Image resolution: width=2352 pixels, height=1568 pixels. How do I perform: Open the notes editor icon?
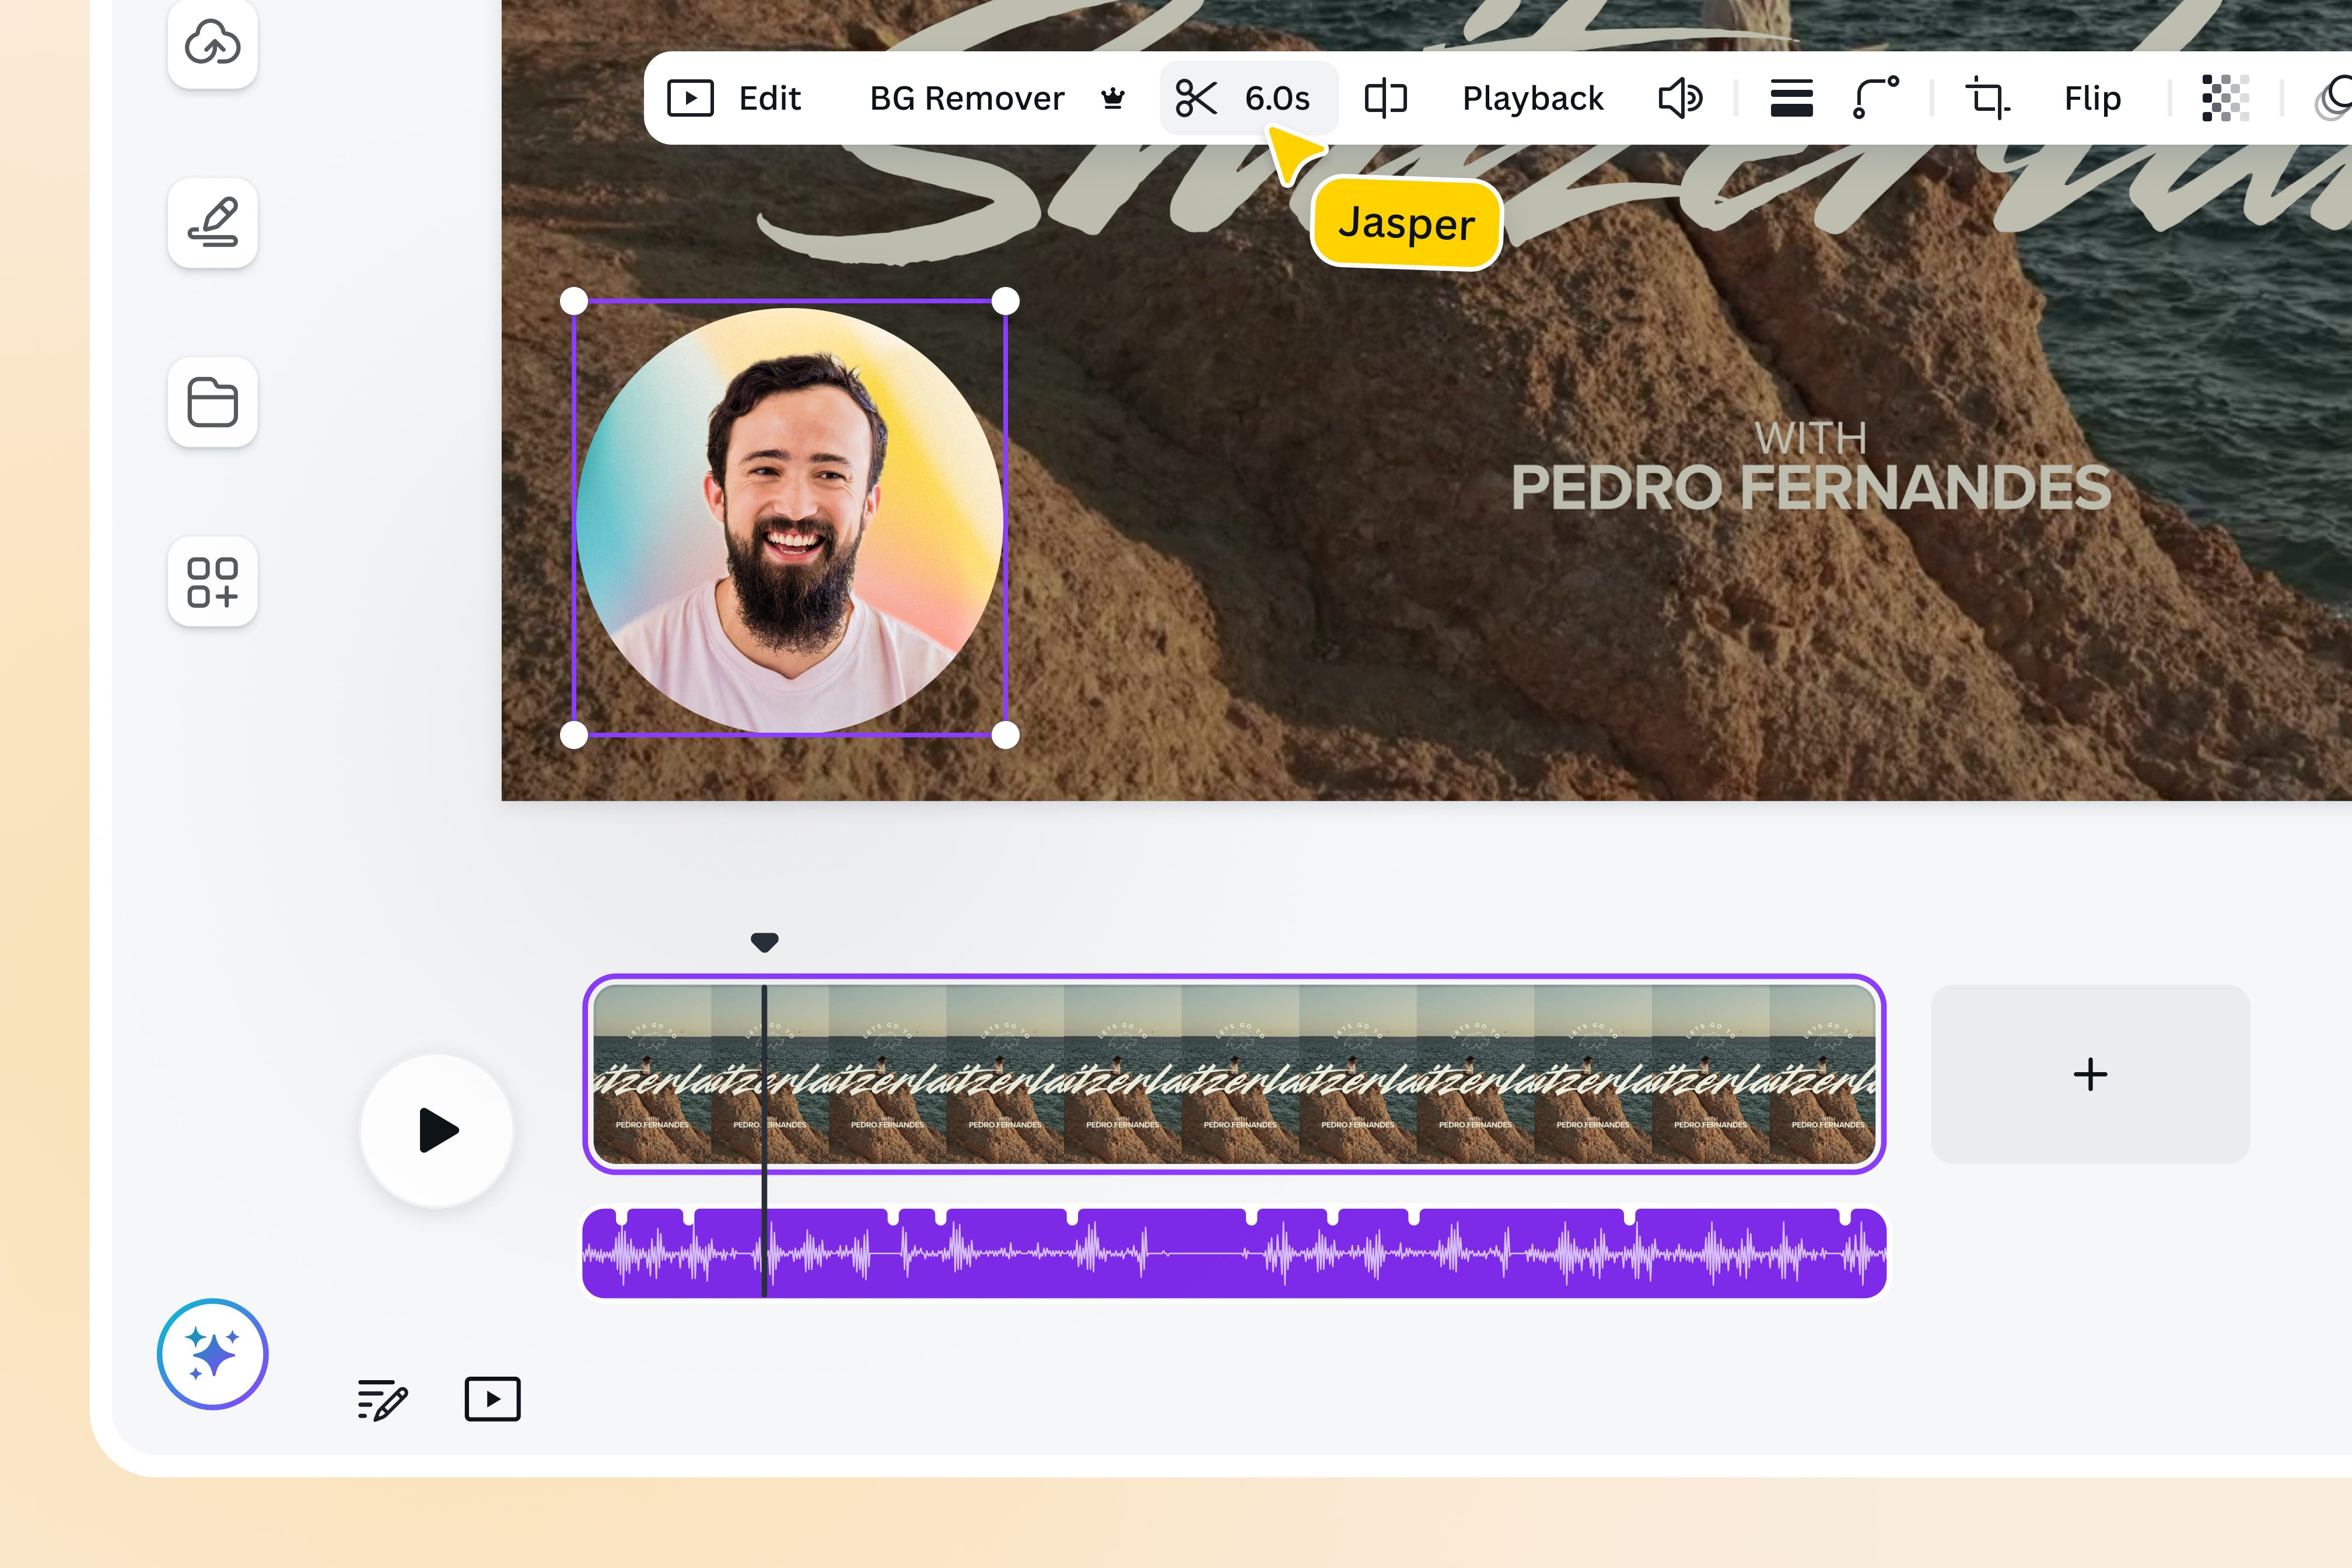(382, 1400)
